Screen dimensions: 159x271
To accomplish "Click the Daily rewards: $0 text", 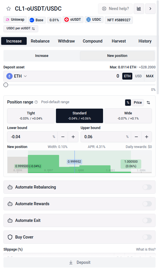I will [139, 147].
